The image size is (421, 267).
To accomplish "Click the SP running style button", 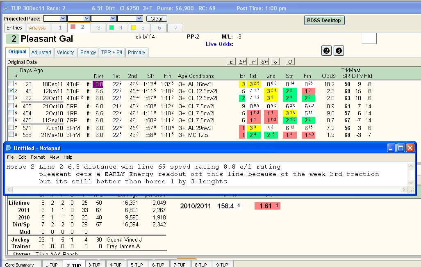I will 264,62.
